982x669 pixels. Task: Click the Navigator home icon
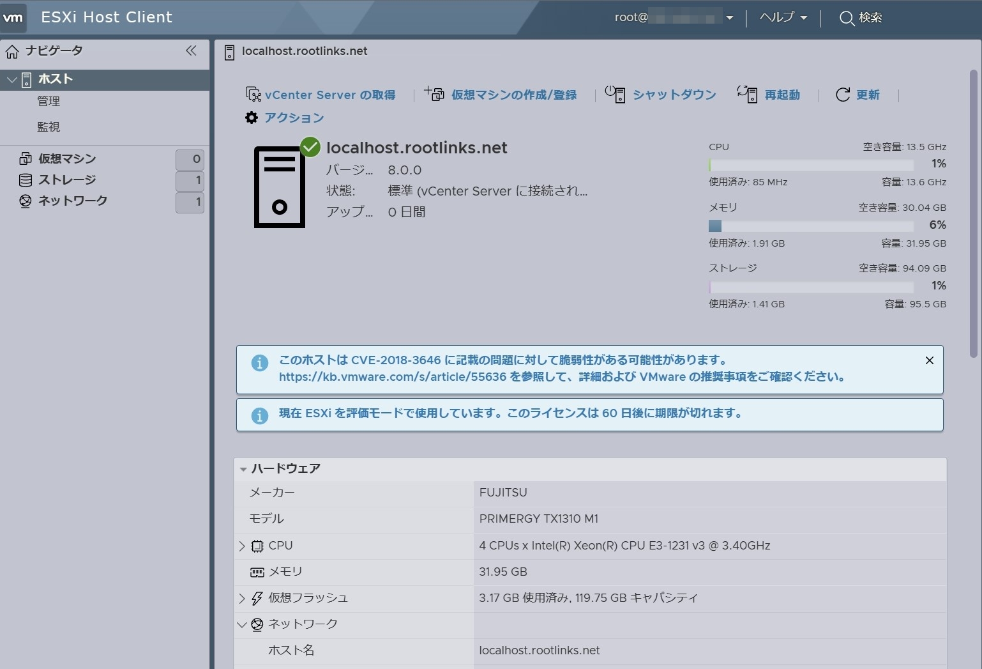pos(12,51)
